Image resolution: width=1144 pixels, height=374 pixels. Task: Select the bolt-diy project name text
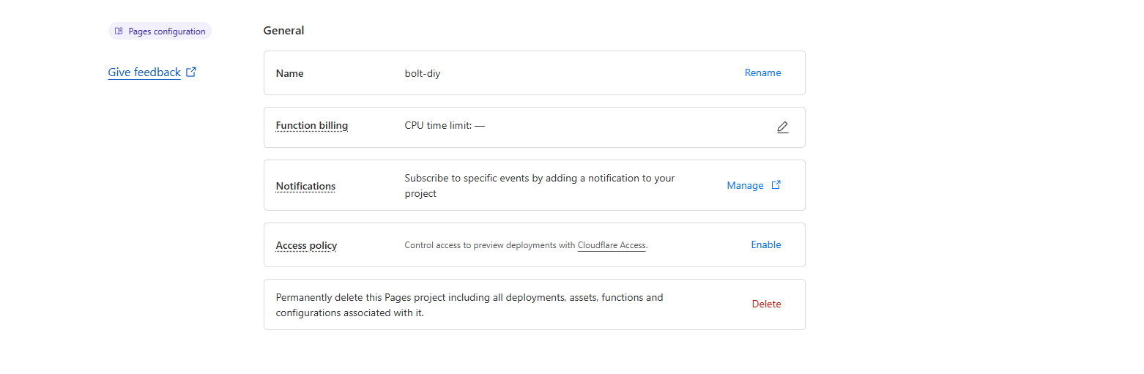(423, 73)
